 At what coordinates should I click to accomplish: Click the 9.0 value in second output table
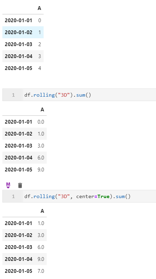click(41, 170)
